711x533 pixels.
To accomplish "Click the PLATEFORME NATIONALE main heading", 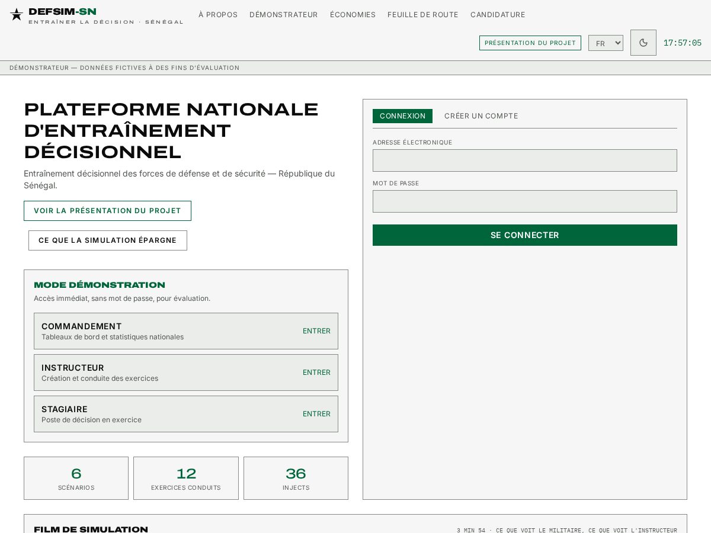I will point(171,131).
